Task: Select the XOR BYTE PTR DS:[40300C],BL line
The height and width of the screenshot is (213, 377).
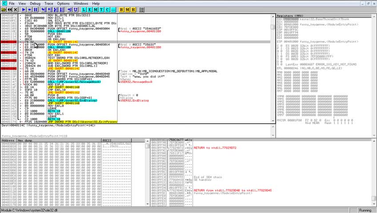Action: (x=72, y=26)
